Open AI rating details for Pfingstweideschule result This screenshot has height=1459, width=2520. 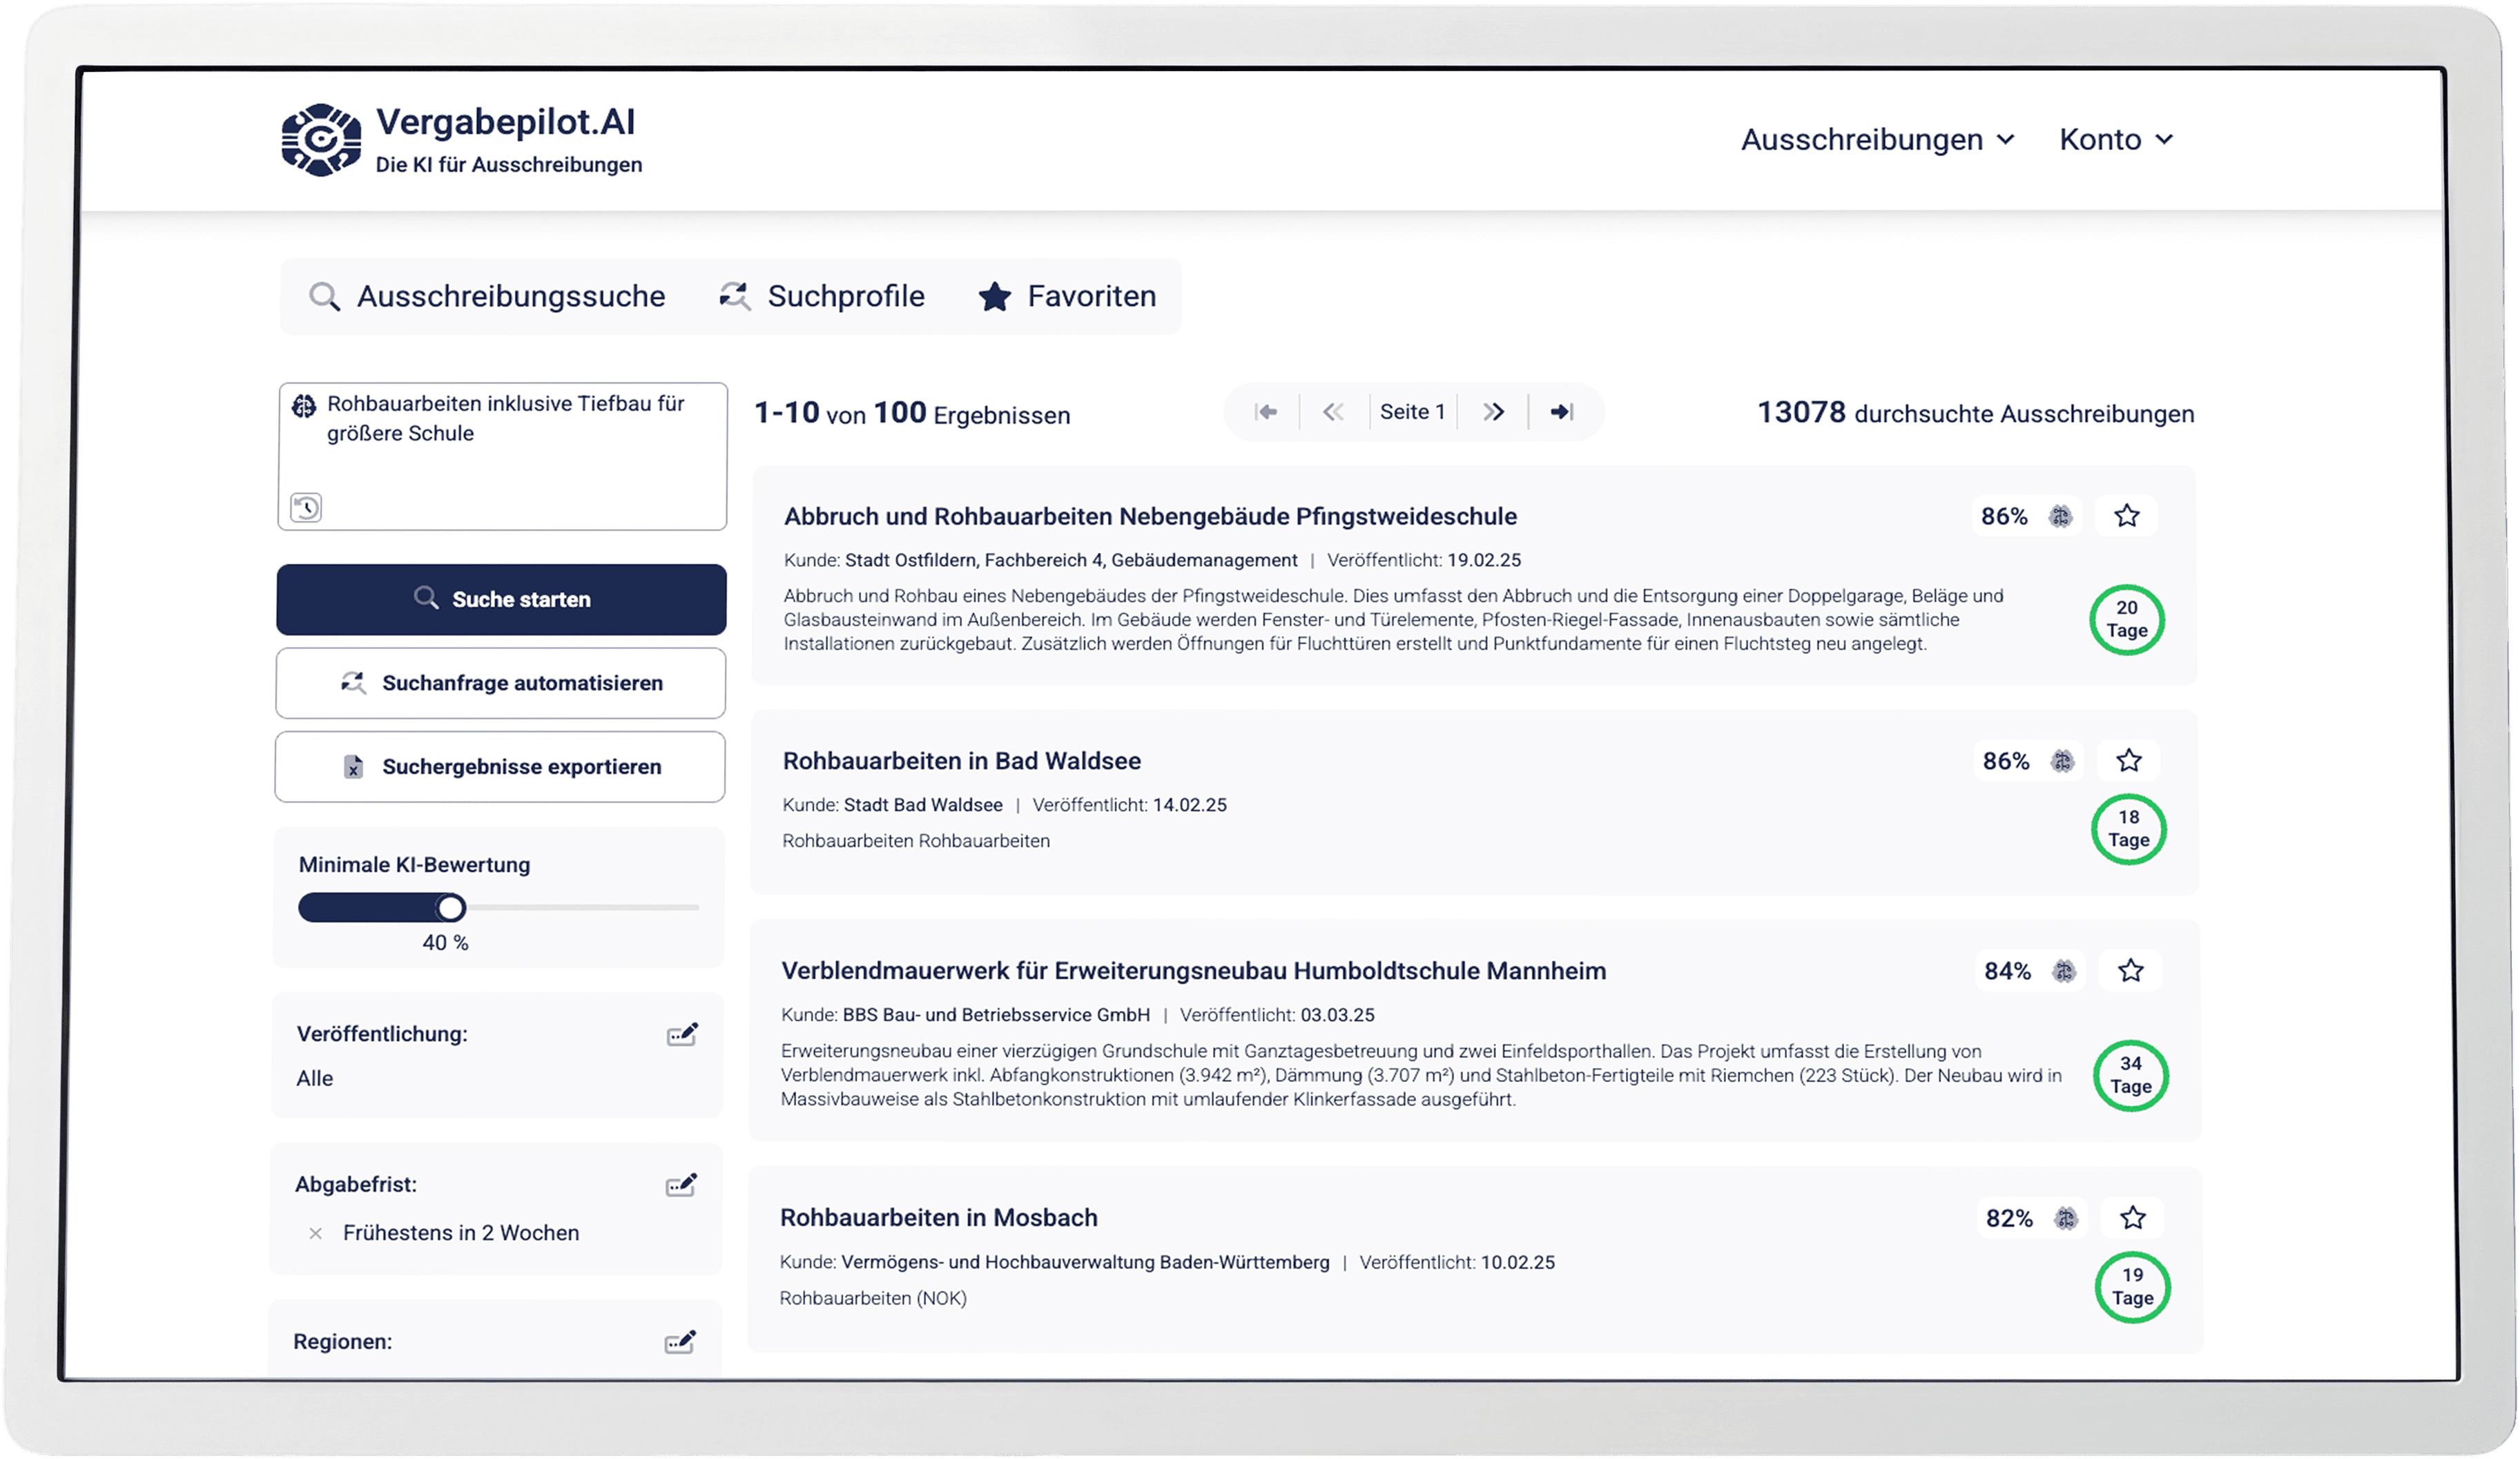click(2061, 517)
